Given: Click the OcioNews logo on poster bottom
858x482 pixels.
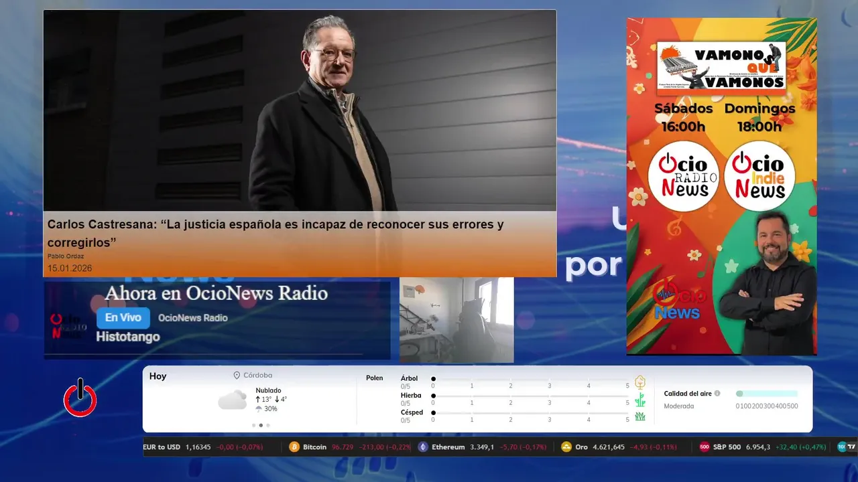Looking at the screenshot, I should 678,299.
